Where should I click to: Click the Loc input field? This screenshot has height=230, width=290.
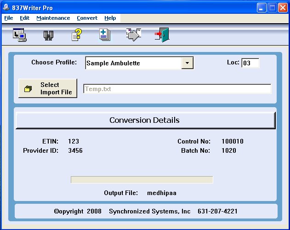coord(250,63)
